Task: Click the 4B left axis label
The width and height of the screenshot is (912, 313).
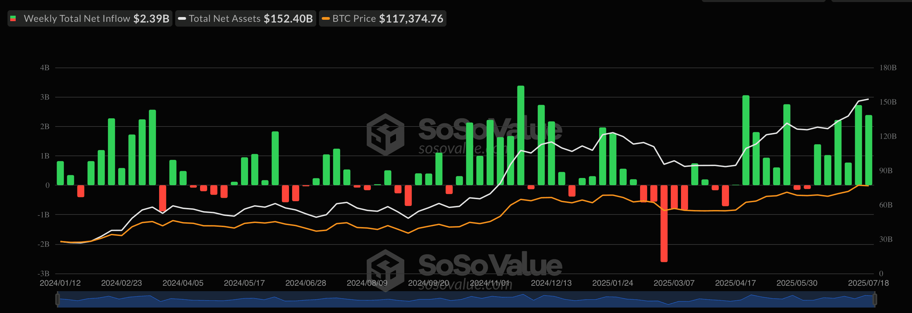Action: click(45, 68)
